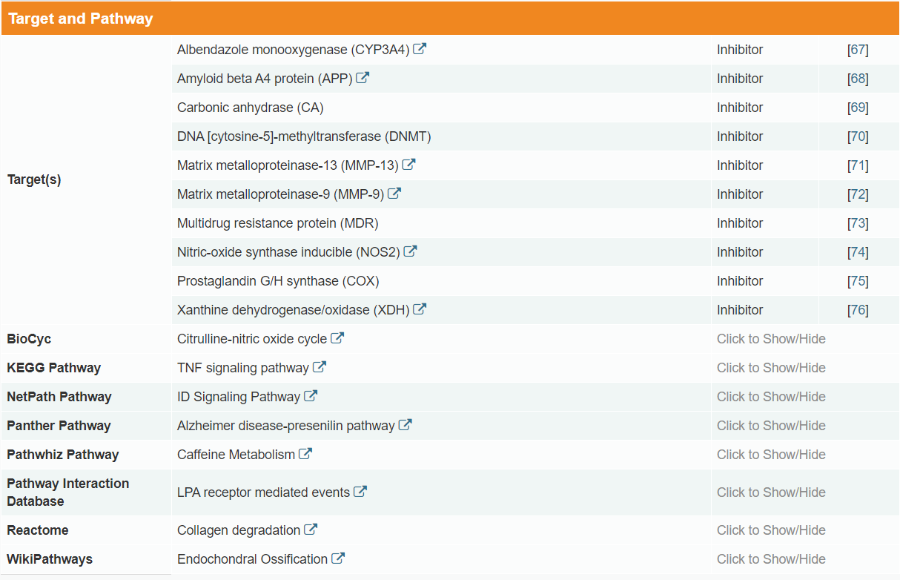Click external icon beside Endochondral Ossification

pos(338,558)
